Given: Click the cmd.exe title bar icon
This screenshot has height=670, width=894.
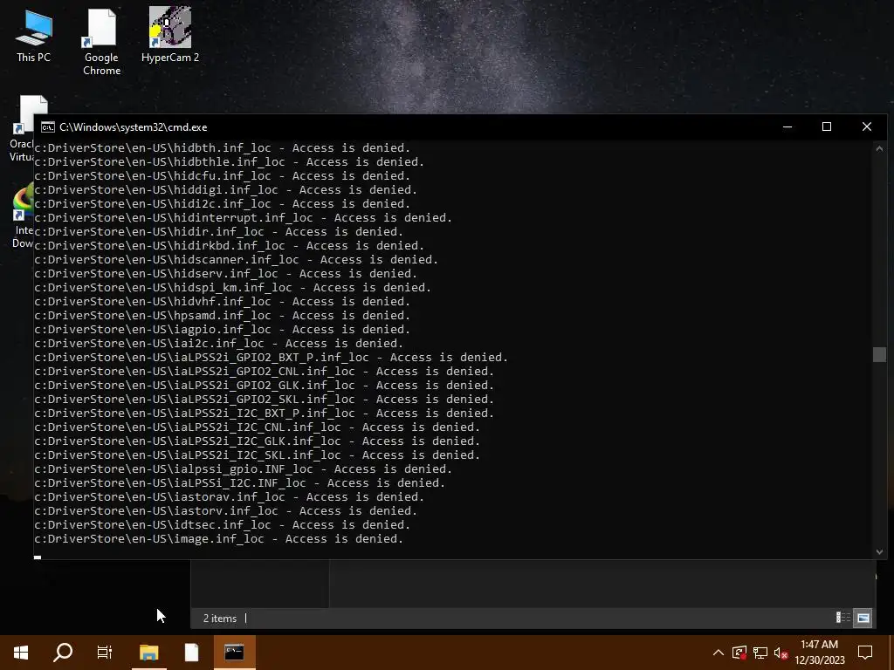Looking at the screenshot, I should tap(48, 127).
